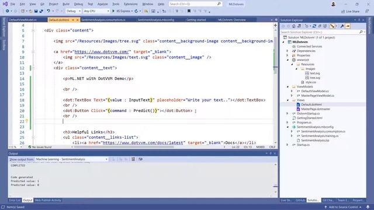Toggle the Track Active Item sync button in Solution Explorer
The height and width of the screenshot is (210, 374).
click(333, 26)
